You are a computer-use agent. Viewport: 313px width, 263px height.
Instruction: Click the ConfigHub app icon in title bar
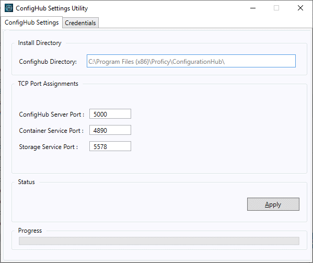[9, 8]
